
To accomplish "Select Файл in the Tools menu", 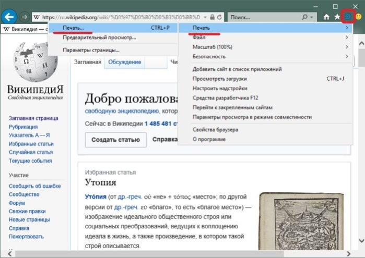I will (265, 37).
